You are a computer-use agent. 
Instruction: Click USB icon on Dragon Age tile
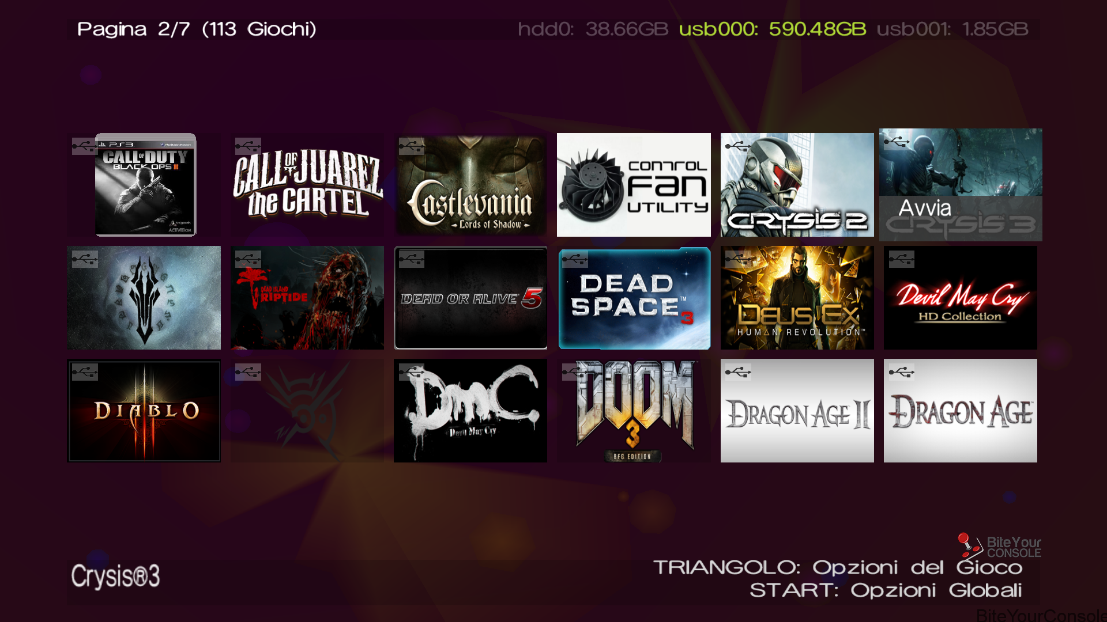tap(902, 372)
